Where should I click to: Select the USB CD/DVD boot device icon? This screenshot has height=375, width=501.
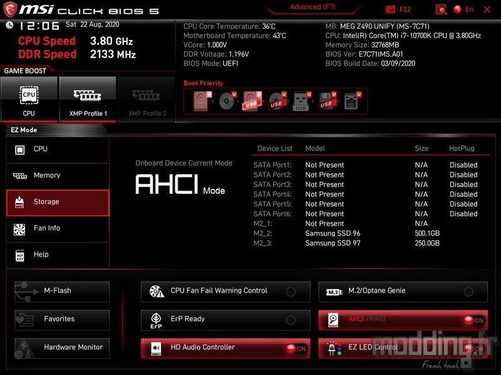pyautogui.click(x=277, y=101)
